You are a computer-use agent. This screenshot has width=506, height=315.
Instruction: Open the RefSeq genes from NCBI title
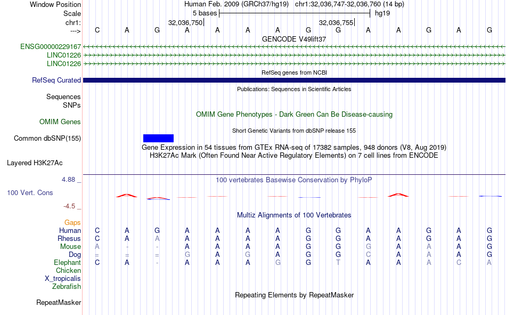[x=294, y=72]
